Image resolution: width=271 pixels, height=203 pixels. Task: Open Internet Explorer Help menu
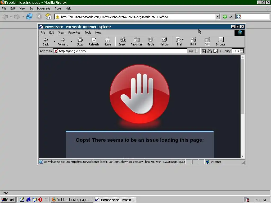tap(98, 33)
